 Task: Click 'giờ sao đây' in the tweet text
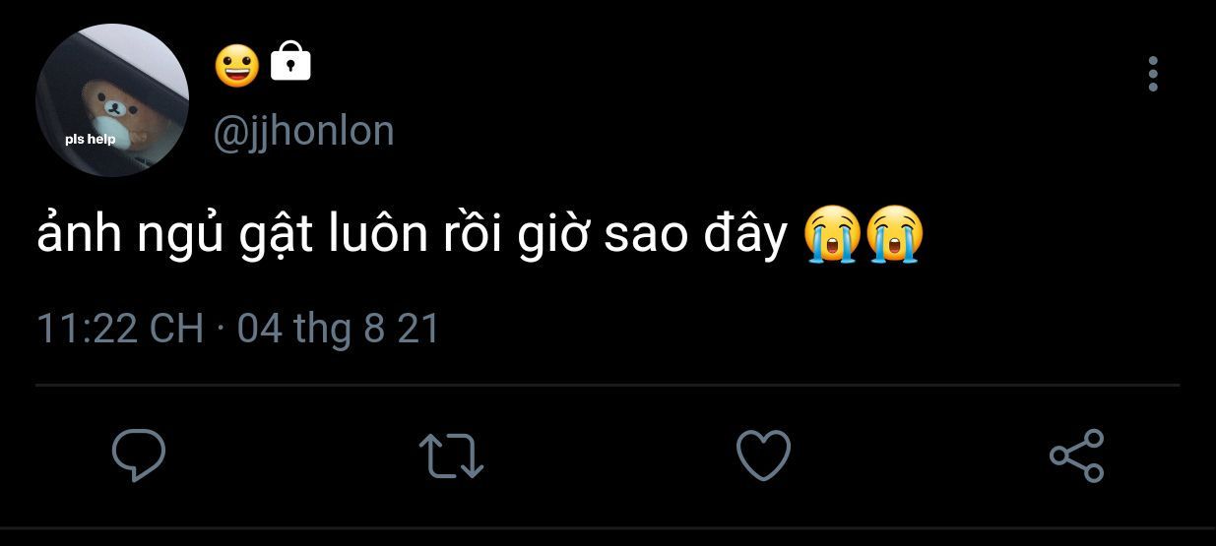[x=652, y=238]
